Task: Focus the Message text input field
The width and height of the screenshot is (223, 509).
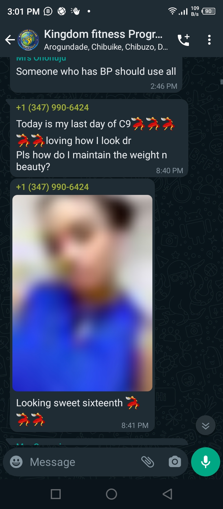Action: (84, 462)
